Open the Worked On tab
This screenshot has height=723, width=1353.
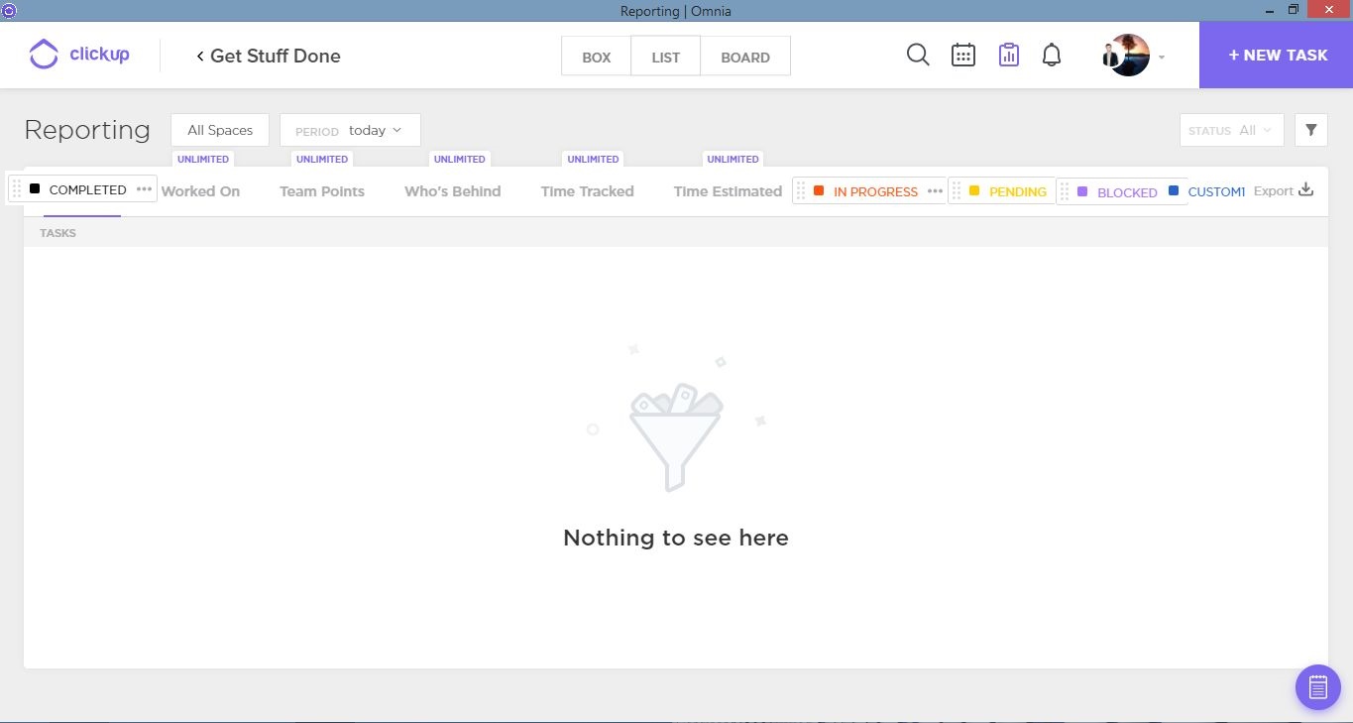pyautogui.click(x=200, y=191)
